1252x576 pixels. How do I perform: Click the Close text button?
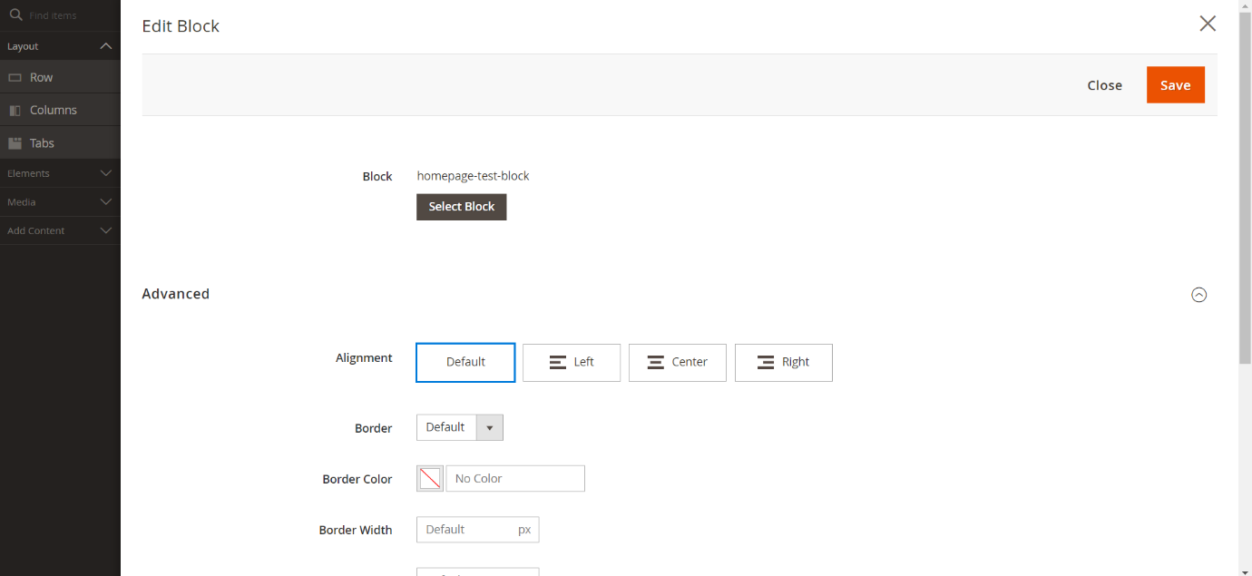coord(1104,85)
